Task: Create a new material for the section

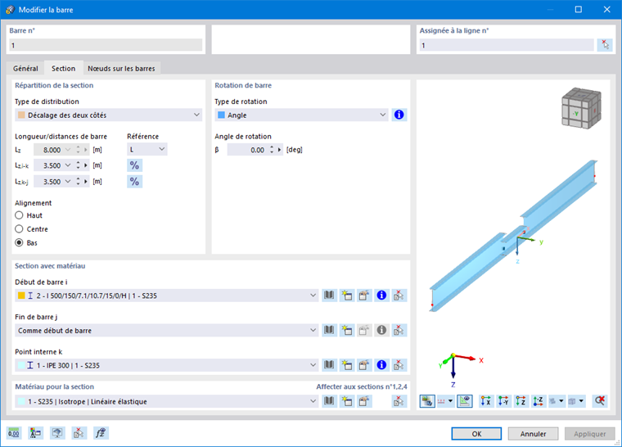Action: (346, 401)
